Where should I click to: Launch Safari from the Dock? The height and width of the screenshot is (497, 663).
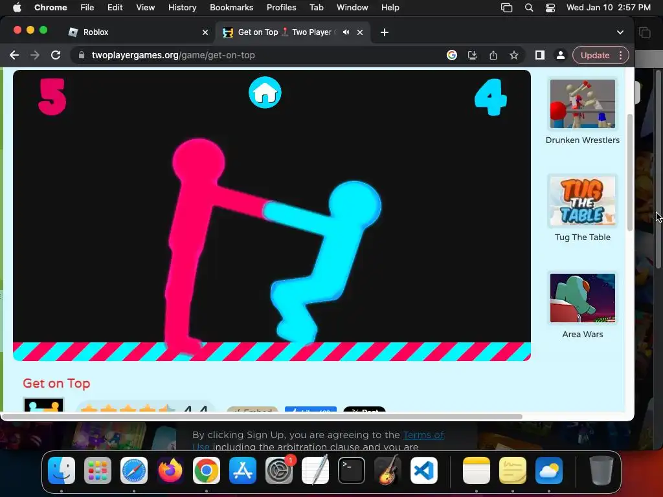(134, 470)
